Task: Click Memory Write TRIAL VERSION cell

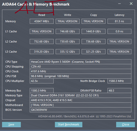Action: click(68, 21)
